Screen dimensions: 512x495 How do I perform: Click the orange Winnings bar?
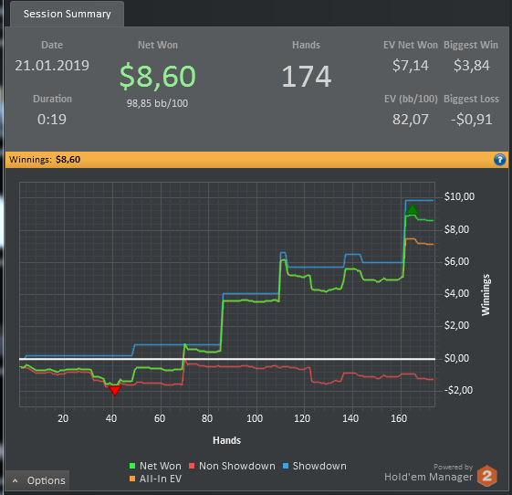click(256, 160)
